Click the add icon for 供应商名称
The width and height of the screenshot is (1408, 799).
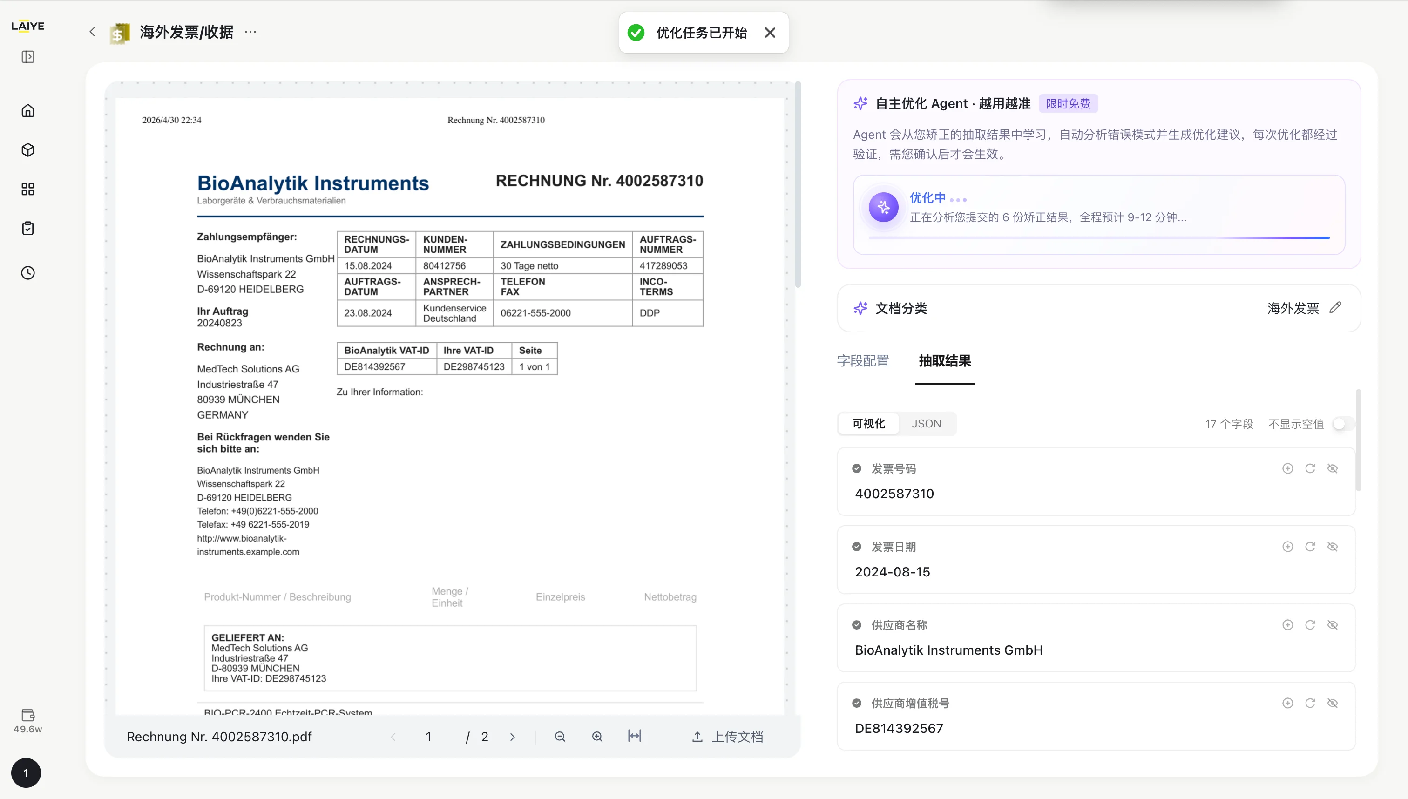pos(1288,625)
